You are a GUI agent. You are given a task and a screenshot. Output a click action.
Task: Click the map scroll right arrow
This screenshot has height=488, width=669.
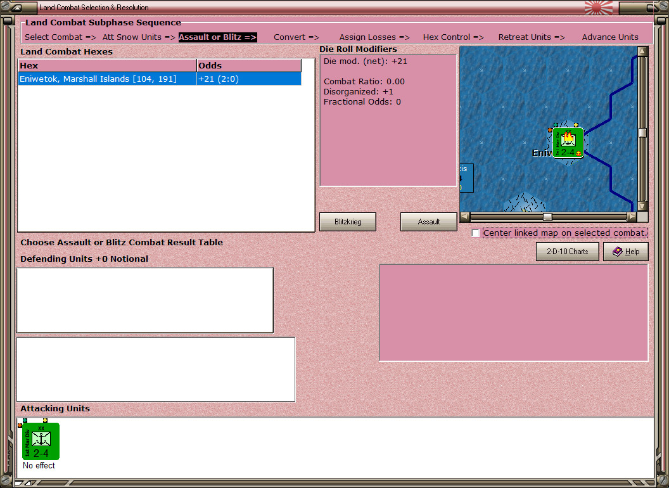point(632,217)
